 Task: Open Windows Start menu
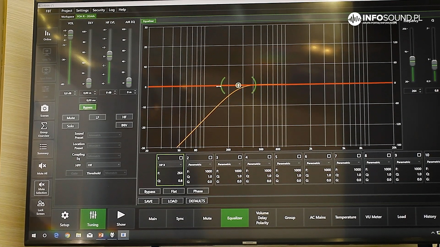(34, 236)
